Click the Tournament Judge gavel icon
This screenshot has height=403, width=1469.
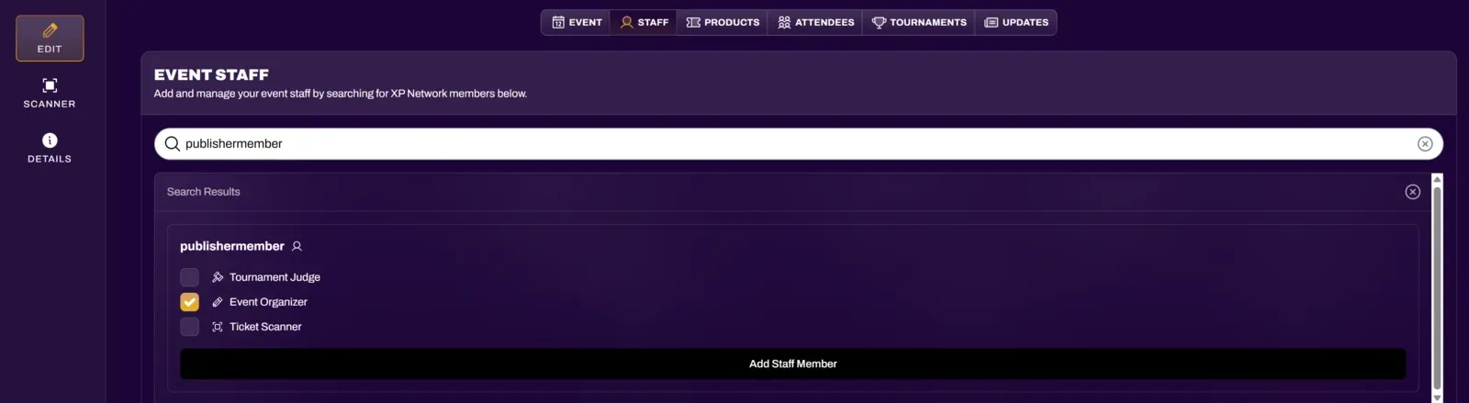[x=218, y=277]
